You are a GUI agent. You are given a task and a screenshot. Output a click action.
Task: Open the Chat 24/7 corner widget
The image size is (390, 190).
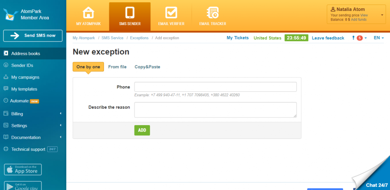pyautogui.click(x=377, y=185)
